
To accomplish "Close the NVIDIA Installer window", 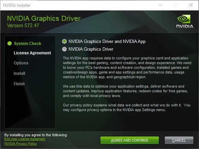I will (191, 5).
